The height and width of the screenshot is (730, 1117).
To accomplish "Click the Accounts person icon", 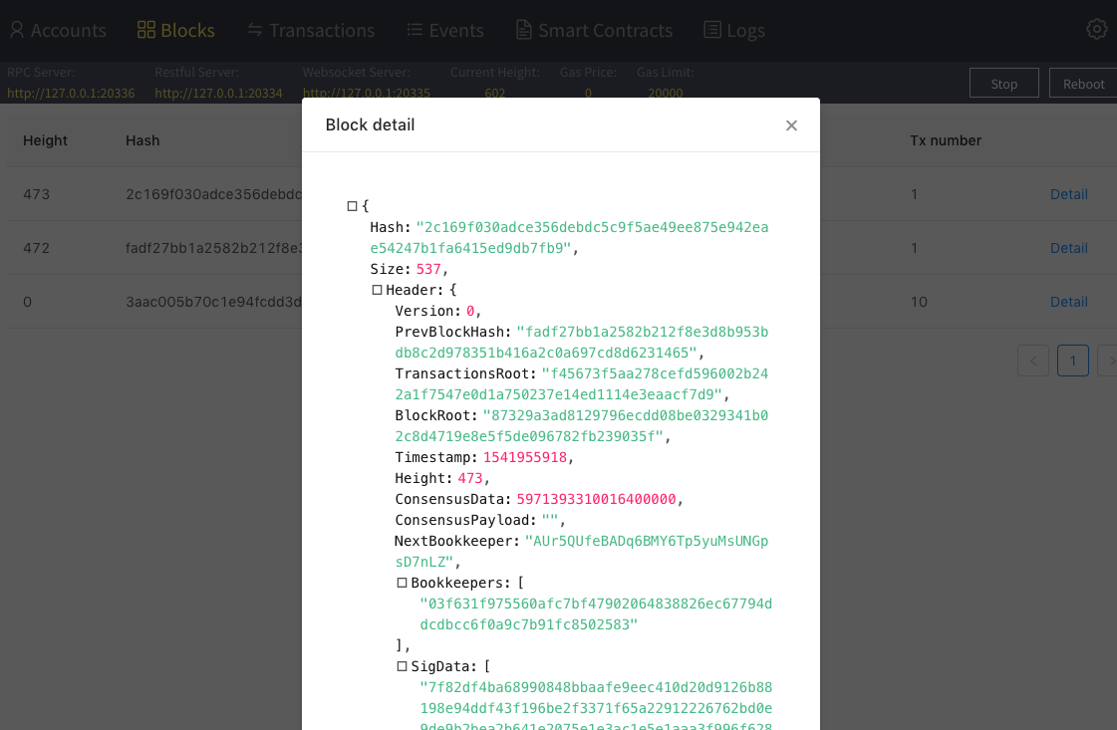I will click(17, 30).
